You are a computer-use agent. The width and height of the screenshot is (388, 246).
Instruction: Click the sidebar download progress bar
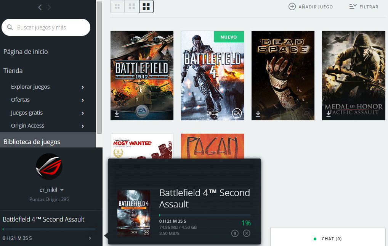49,230
